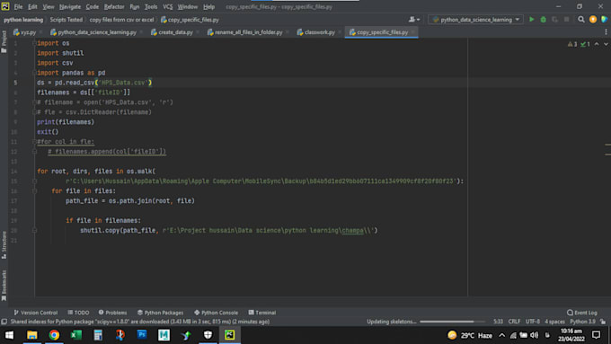Run the script with green play button
611x344 pixels.
[x=532, y=20]
